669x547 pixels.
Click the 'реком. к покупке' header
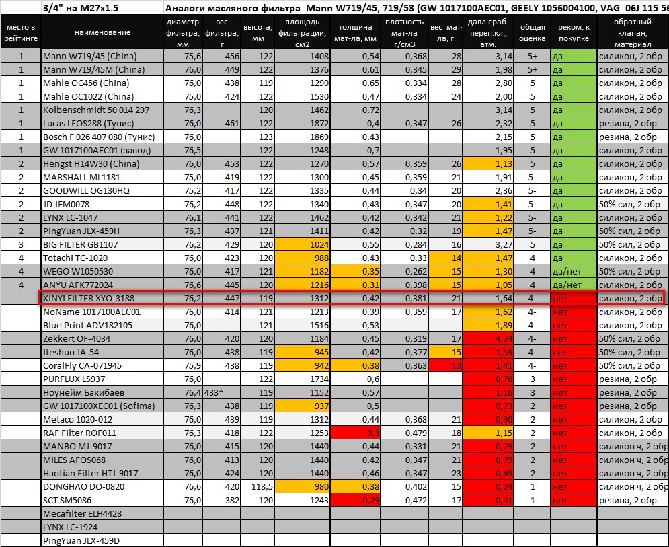click(574, 32)
